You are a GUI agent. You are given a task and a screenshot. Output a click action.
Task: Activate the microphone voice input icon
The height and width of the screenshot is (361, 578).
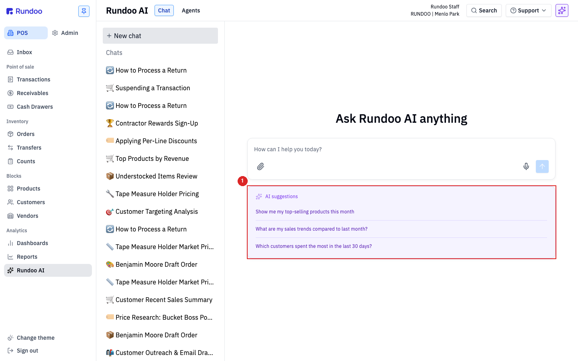526,166
